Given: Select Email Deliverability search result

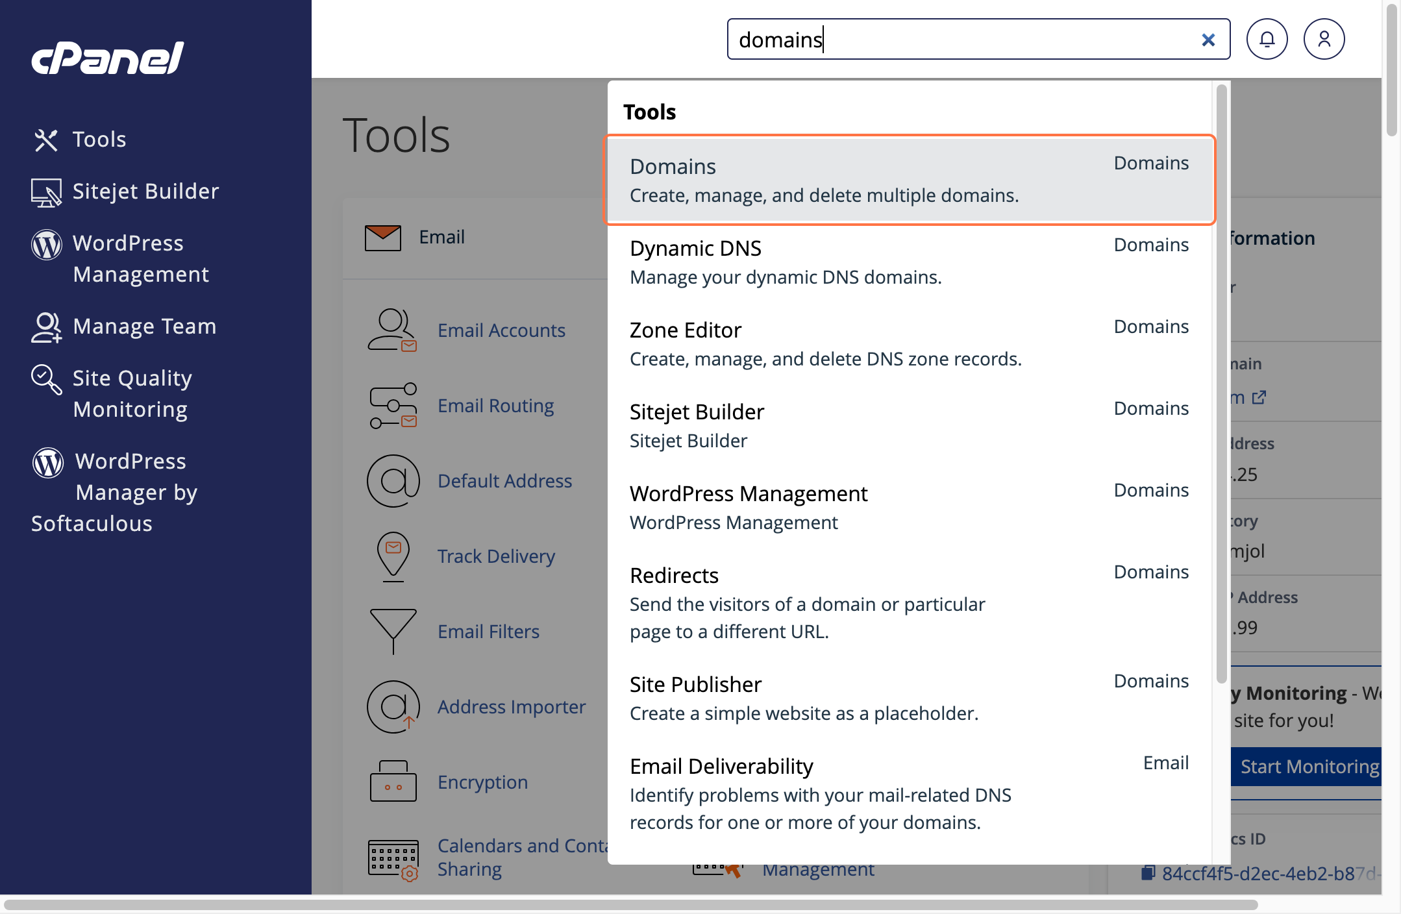Looking at the screenshot, I should (909, 794).
